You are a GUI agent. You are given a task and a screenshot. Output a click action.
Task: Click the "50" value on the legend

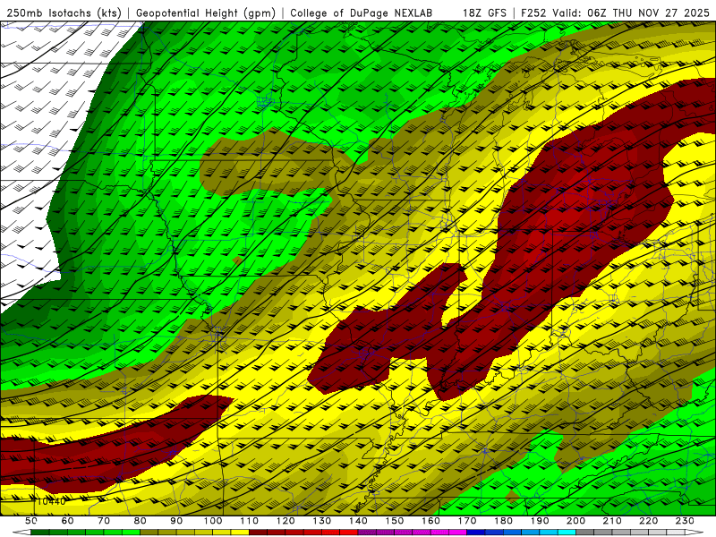tap(30, 521)
